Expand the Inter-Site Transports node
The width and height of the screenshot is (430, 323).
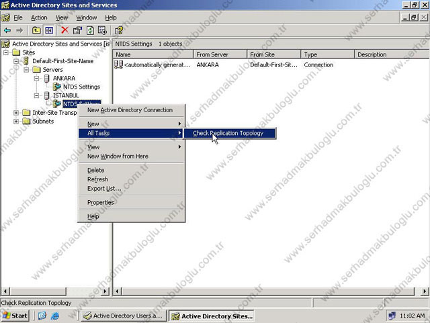(x=16, y=113)
